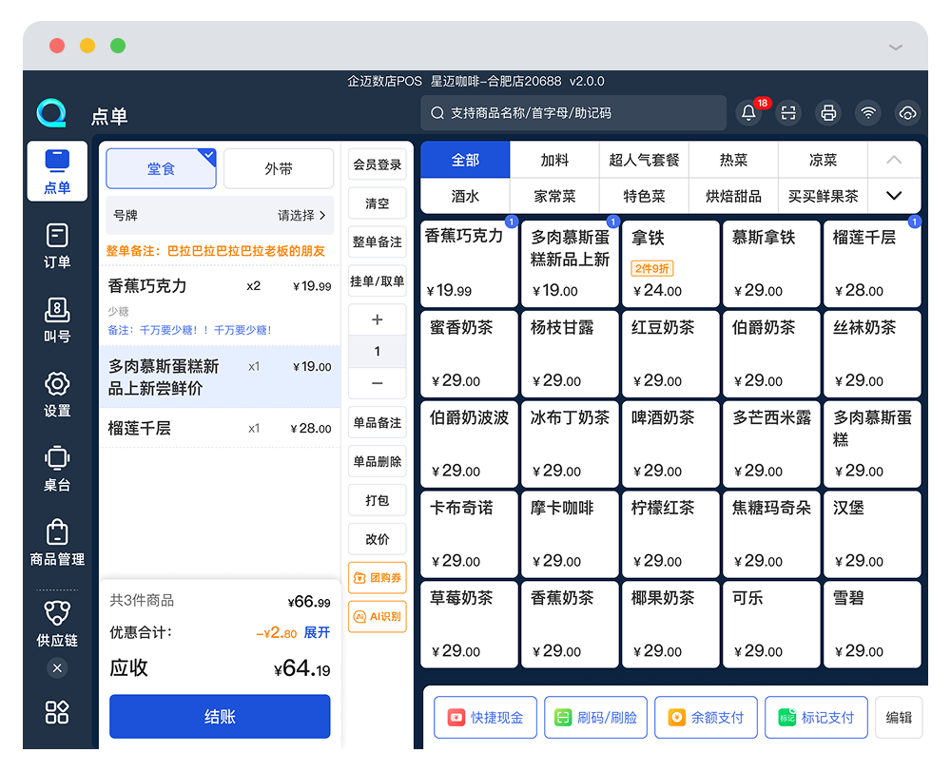The width and height of the screenshot is (951, 772).
Task: Click the blue 结账 checkout button
Action: (220, 717)
